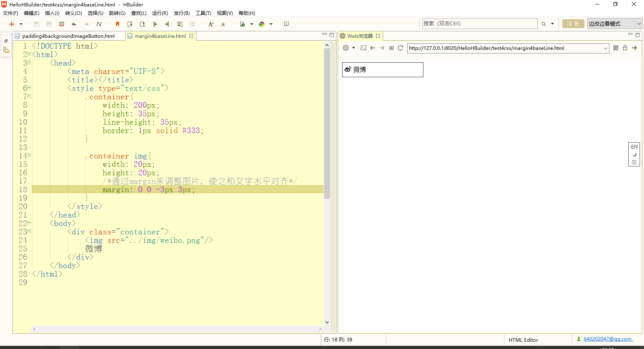Expand the URL address history dropdown
644x349 pixels.
pyautogui.click(x=606, y=48)
